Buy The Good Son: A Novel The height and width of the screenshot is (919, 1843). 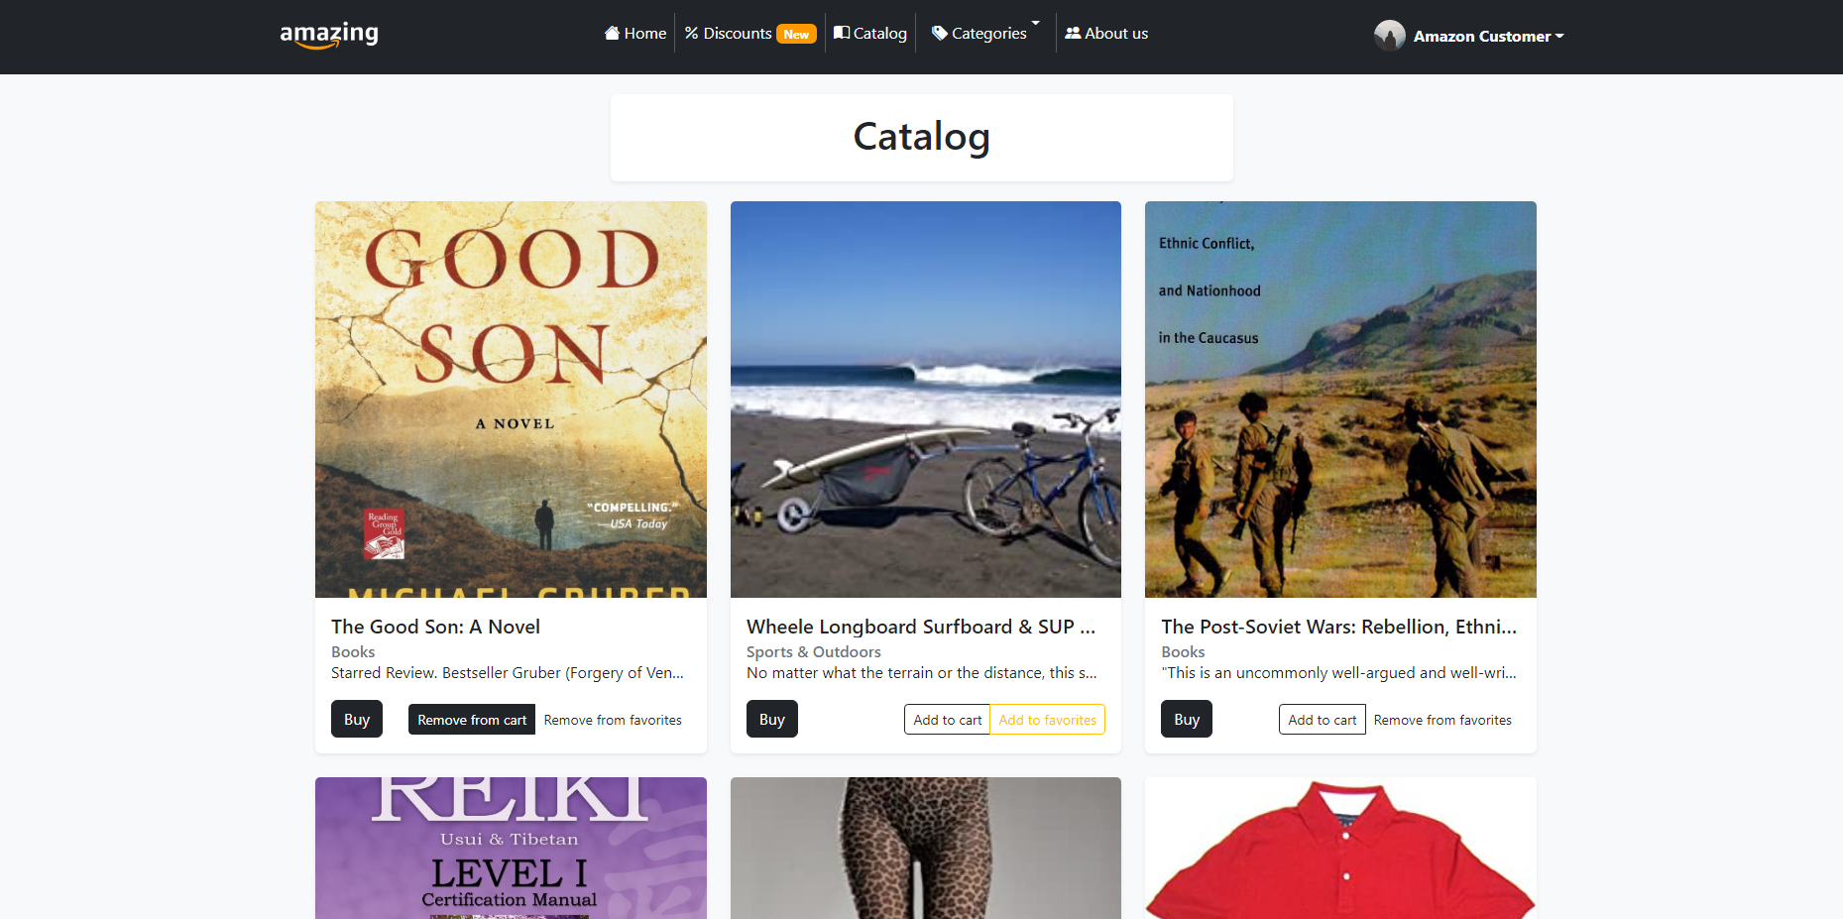[x=357, y=719]
